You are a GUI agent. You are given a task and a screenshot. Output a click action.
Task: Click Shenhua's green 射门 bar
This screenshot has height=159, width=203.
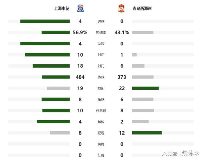(51, 66)
